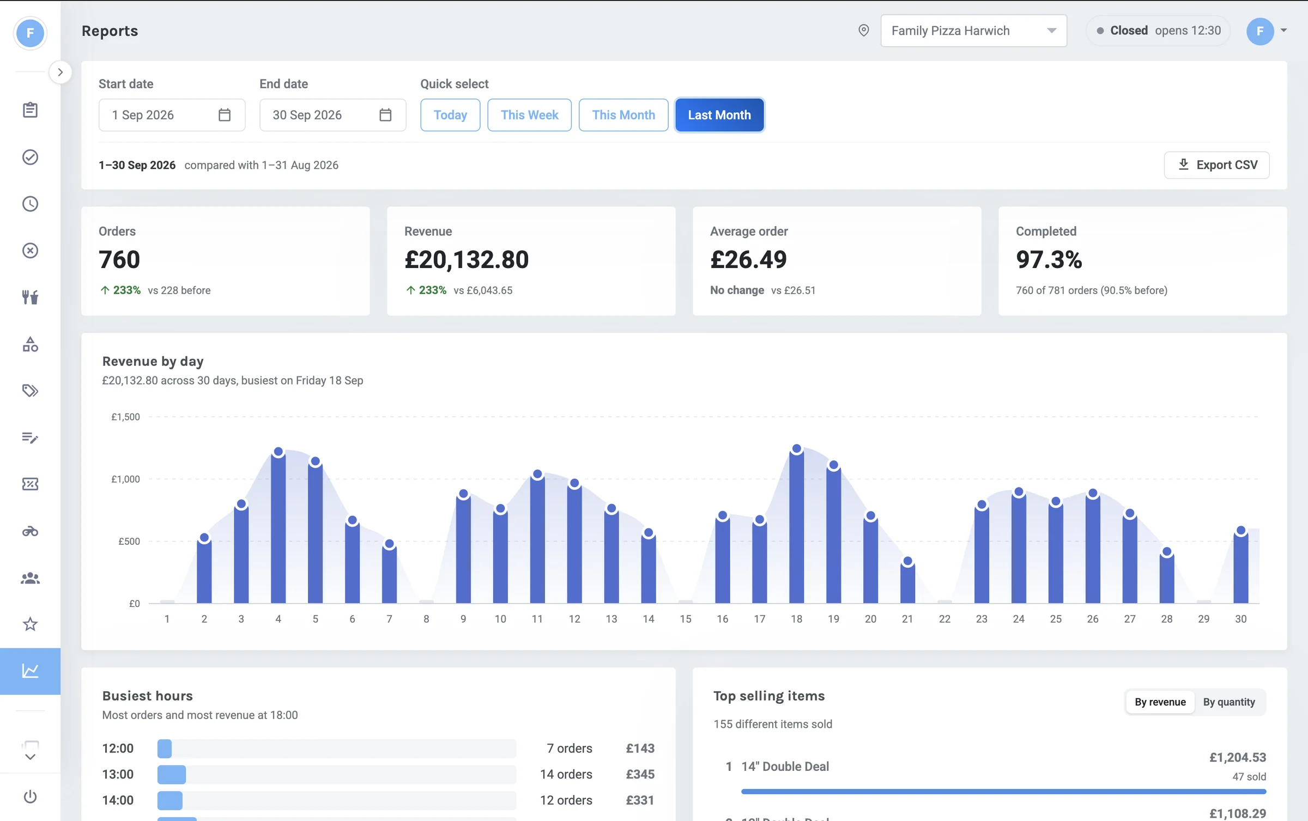Click the day 18 revenue bar
The height and width of the screenshot is (821, 1308).
[796, 526]
